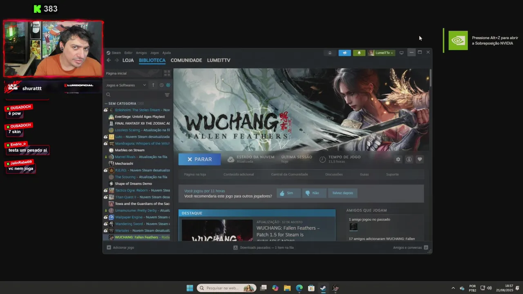523x294 pixels.
Task: Open LumeiTTv account dropdown
Action: pyautogui.click(x=381, y=53)
